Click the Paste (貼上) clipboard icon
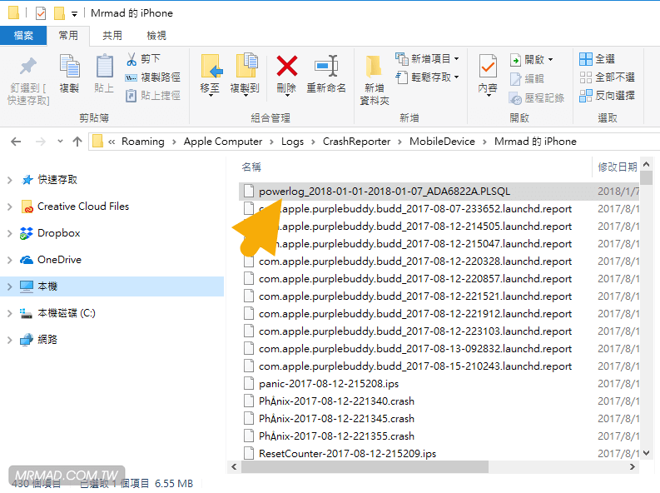The image size is (660, 493). click(x=104, y=66)
